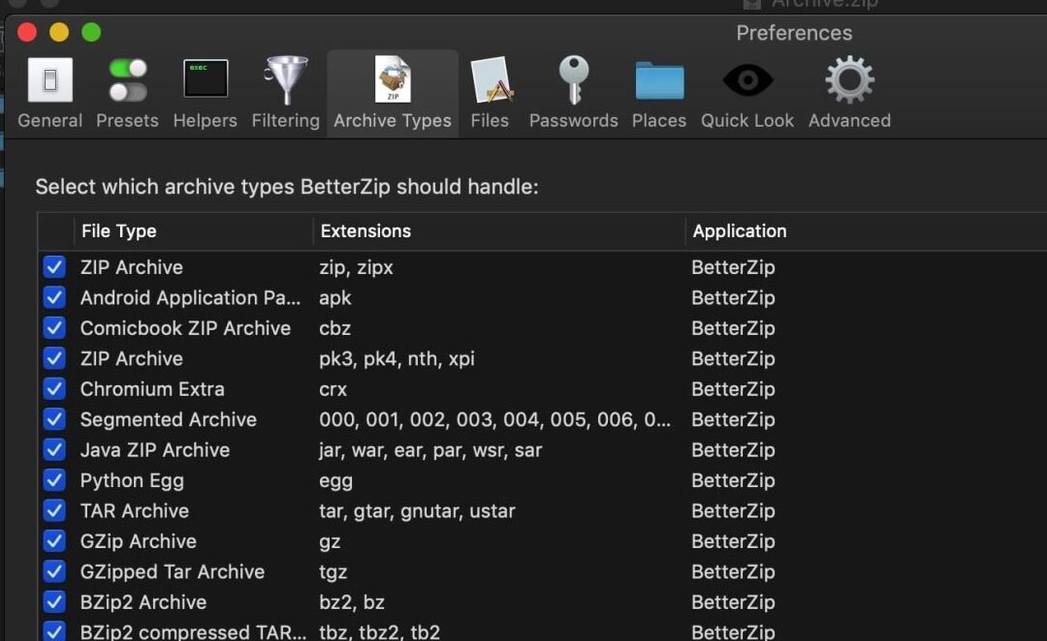Open the Passwords key icon
This screenshot has height=641, width=1047.
click(574, 80)
